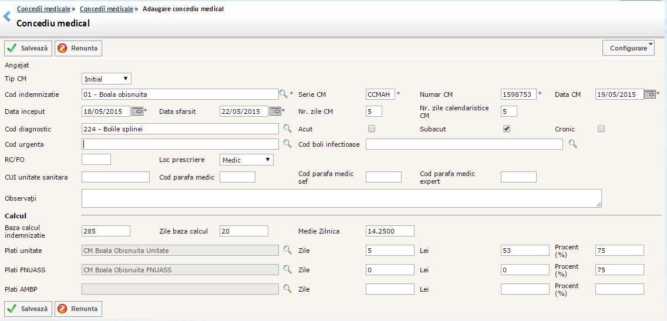Viewport: 667px width, 321px height.
Task: Search diagnostic codes with magnifier icon
Action: click(x=287, y=129)
